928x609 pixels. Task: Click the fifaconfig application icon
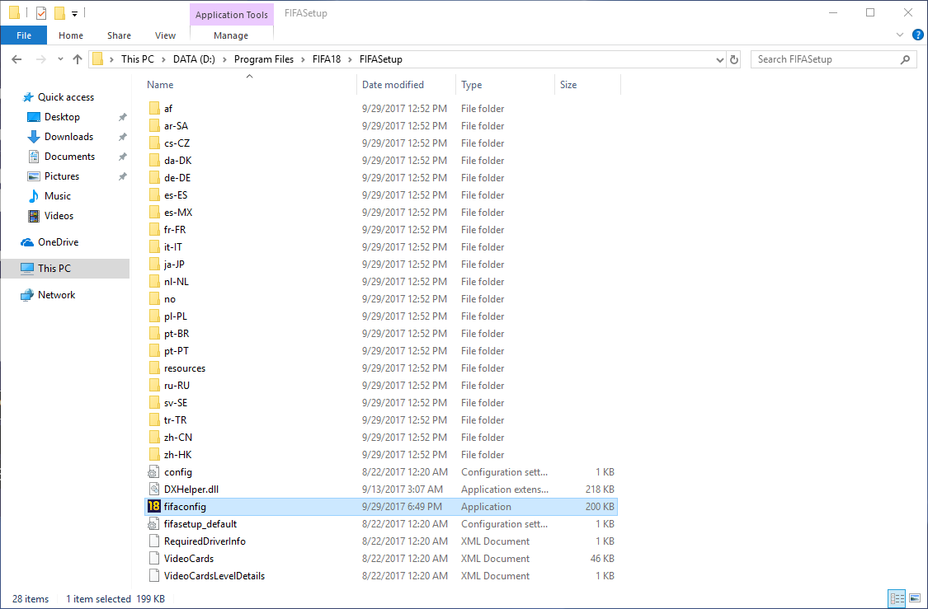(x=154, y=507)
